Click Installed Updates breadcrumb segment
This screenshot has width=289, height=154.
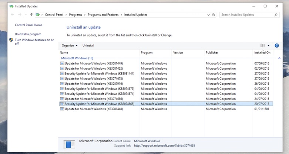pyautogui.click(x=136, y=15)
